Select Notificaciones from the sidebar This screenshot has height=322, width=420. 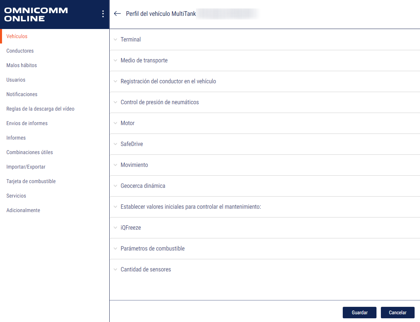[22, 94]
